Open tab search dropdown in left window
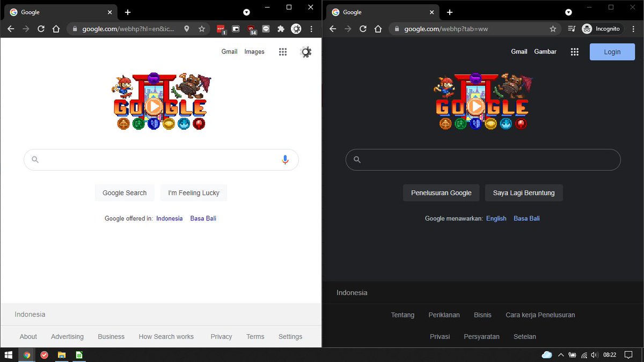This screenshot has width=644, height=362. pyautogui.click(x=246, y=12)
